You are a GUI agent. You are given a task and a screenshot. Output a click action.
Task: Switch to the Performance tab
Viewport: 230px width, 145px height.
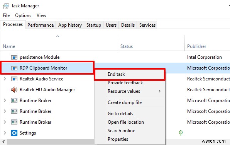tap(41, 25)
